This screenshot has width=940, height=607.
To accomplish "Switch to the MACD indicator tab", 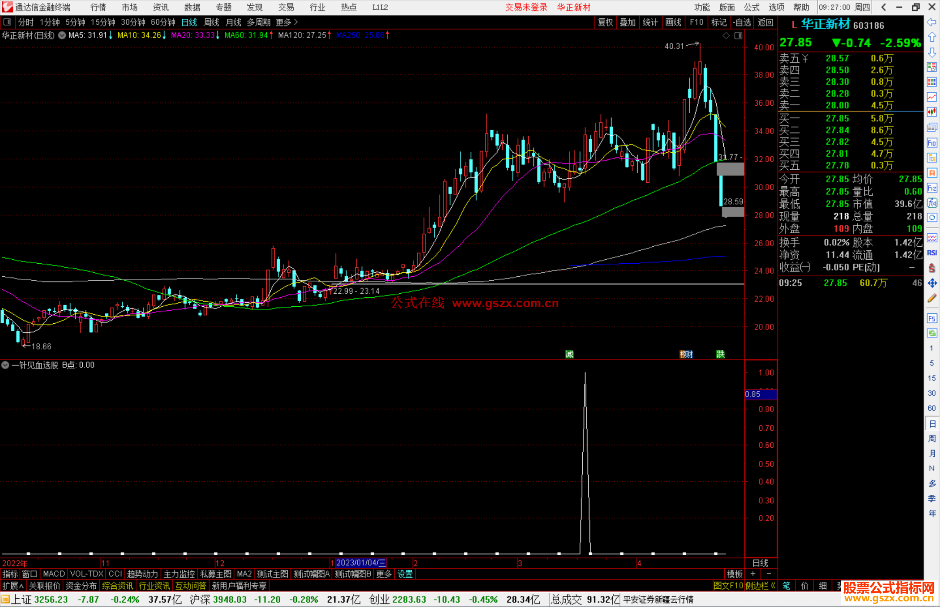I will point(54,574).
